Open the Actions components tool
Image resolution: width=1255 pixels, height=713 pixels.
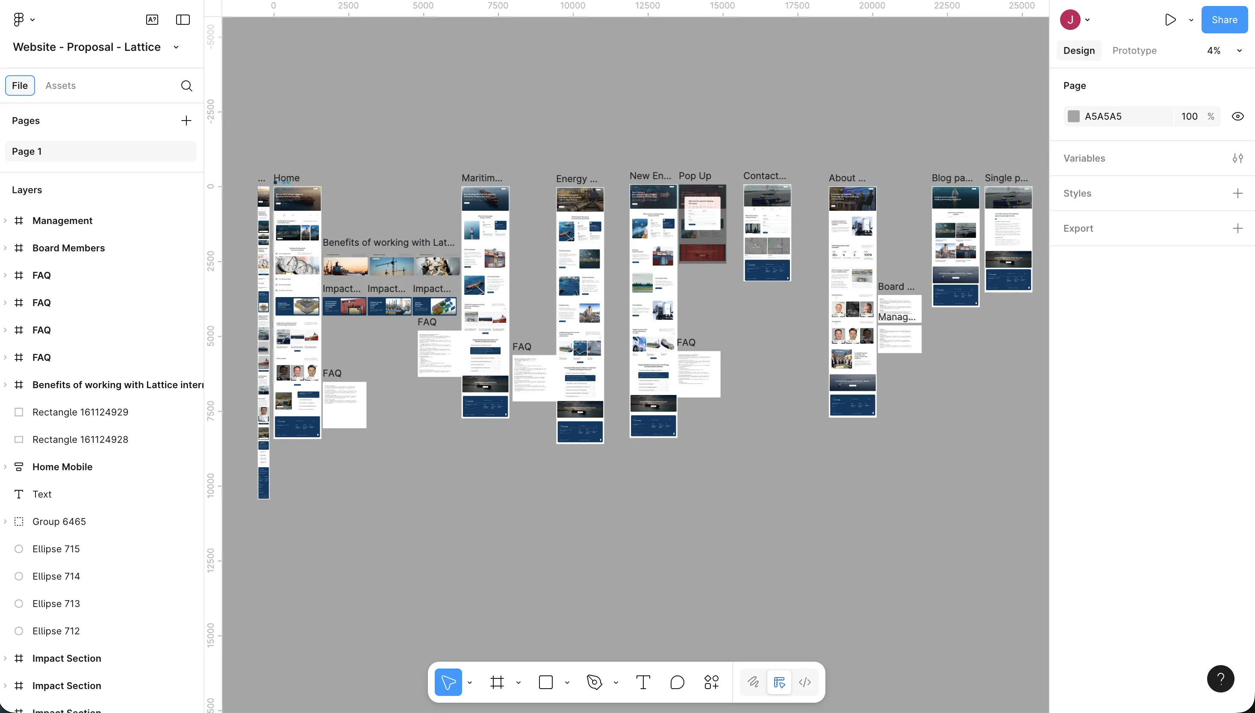click(x=711, y=682)
